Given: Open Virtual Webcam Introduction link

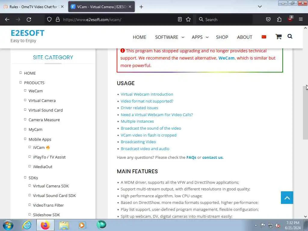Looking at the screenshot, I should click(147, 94).
